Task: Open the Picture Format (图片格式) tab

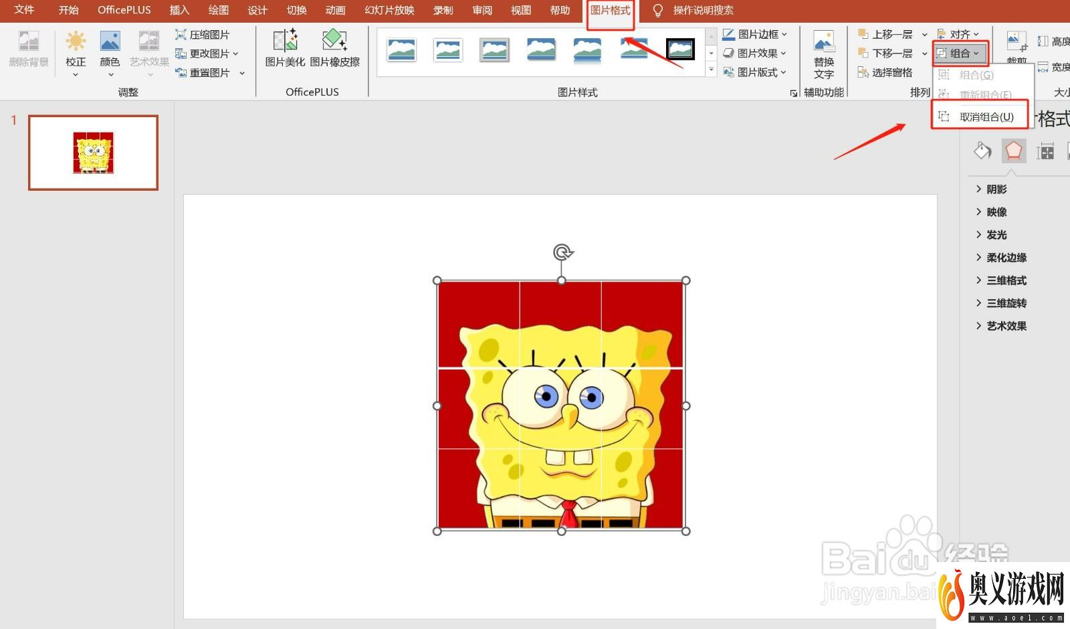Action: coord(610,10)
